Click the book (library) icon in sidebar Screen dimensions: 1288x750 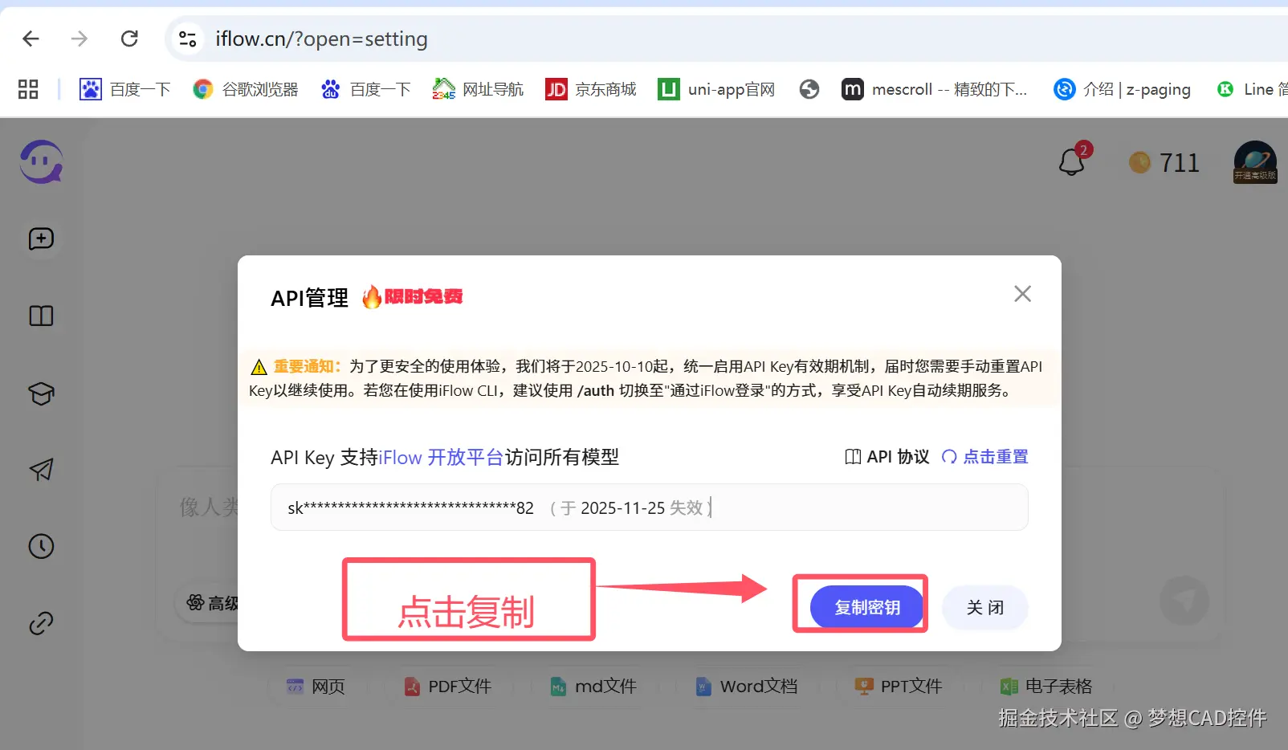point(41,316)
